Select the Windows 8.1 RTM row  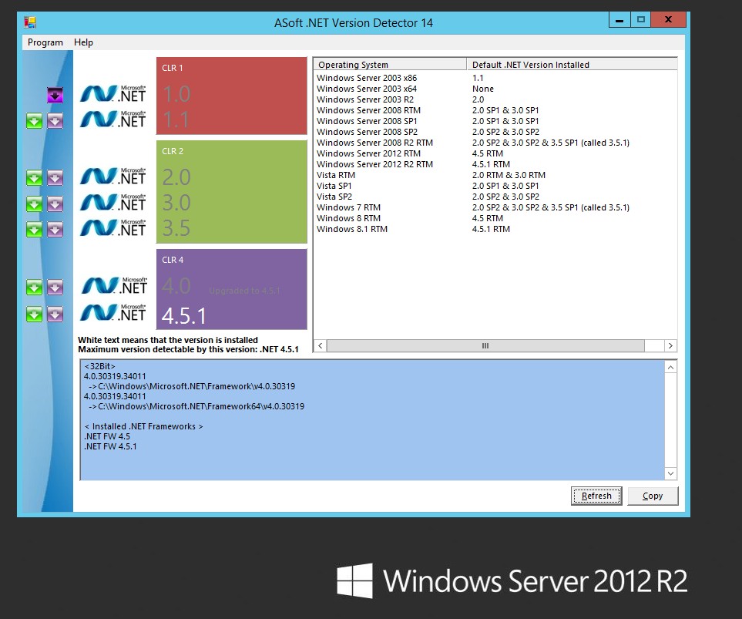click(495, 229)
